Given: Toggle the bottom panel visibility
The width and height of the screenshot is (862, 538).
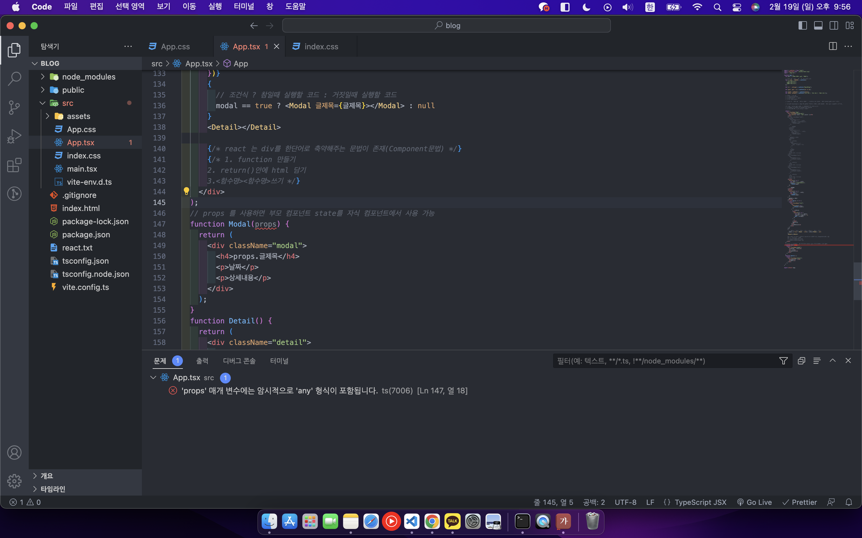Looking at the screenshot, I should (818, 26).
